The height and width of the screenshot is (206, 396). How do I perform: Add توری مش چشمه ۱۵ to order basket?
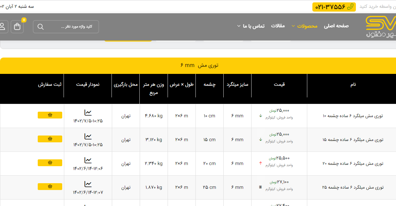coord(50,139)
